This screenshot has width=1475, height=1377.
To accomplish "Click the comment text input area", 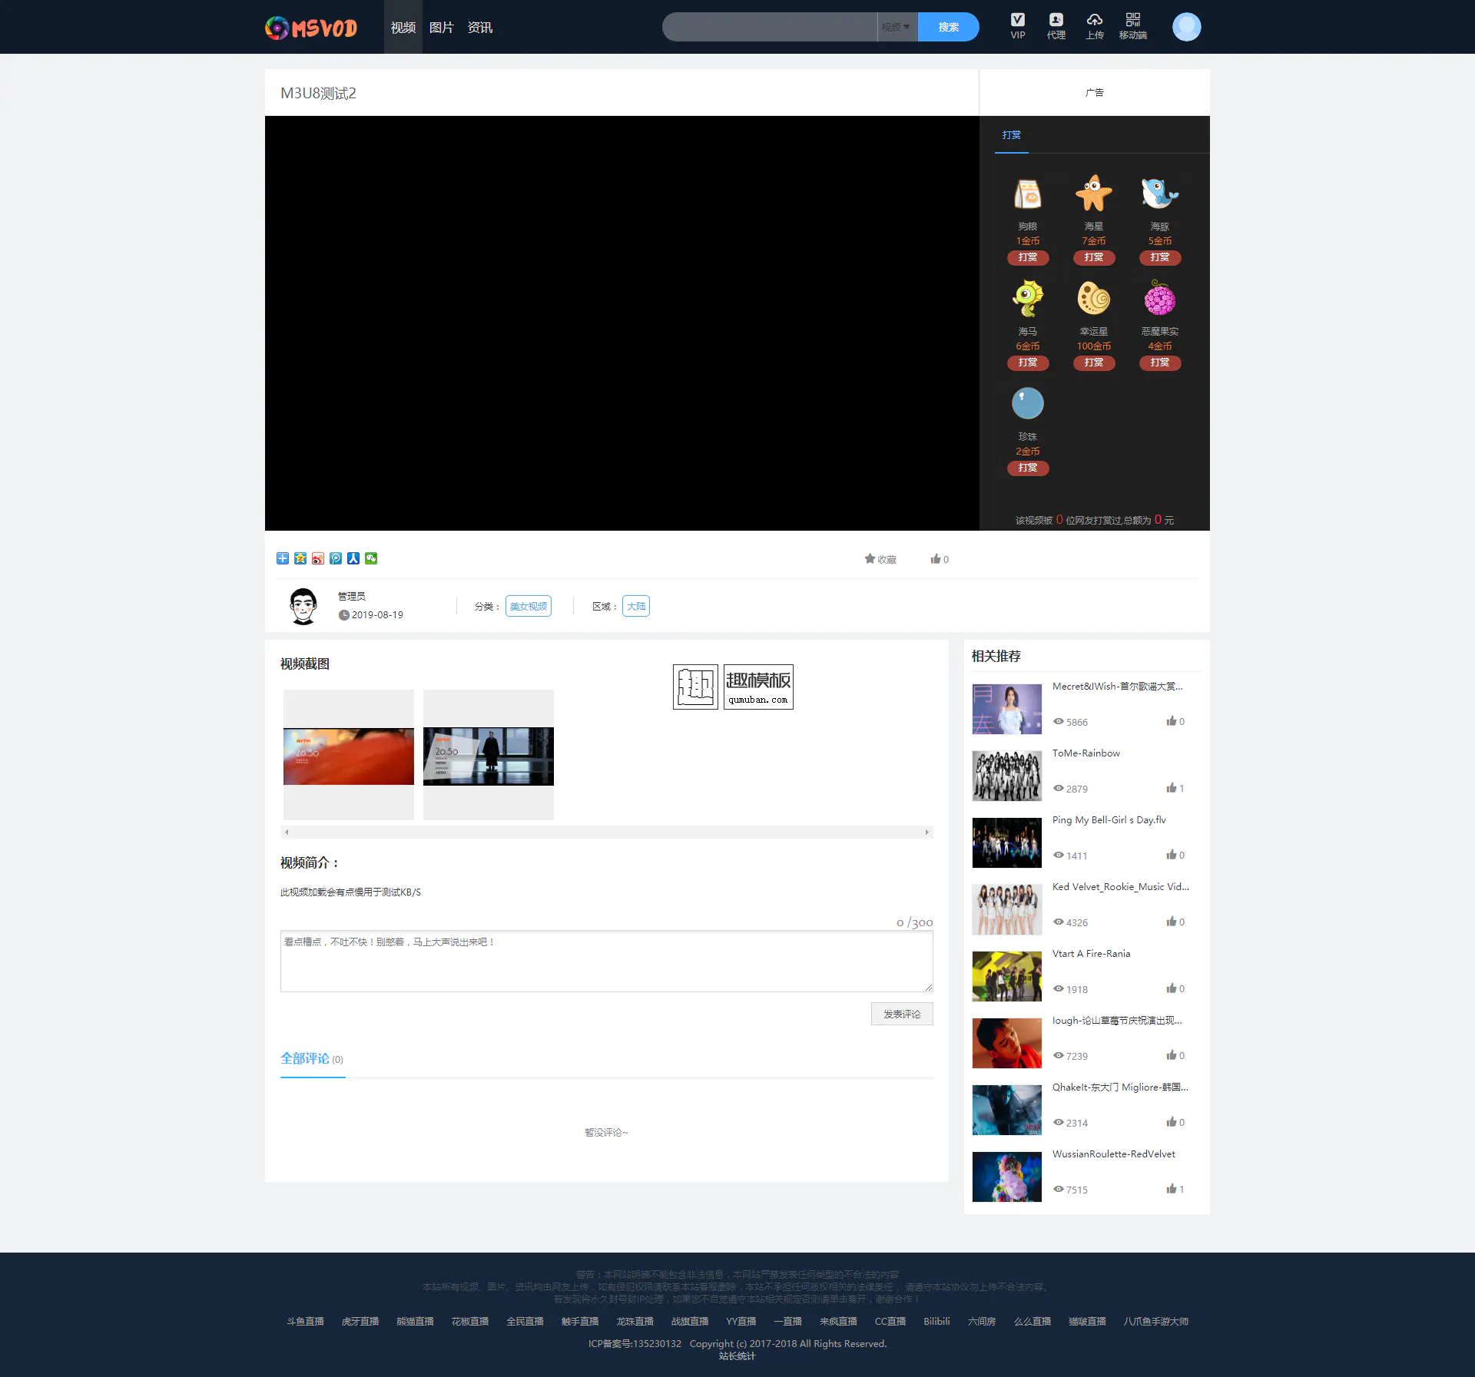I will coord(606,962).
